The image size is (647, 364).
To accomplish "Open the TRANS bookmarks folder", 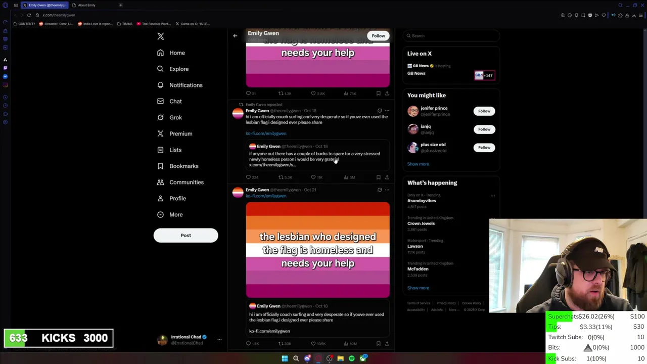I will pos(124,24).
